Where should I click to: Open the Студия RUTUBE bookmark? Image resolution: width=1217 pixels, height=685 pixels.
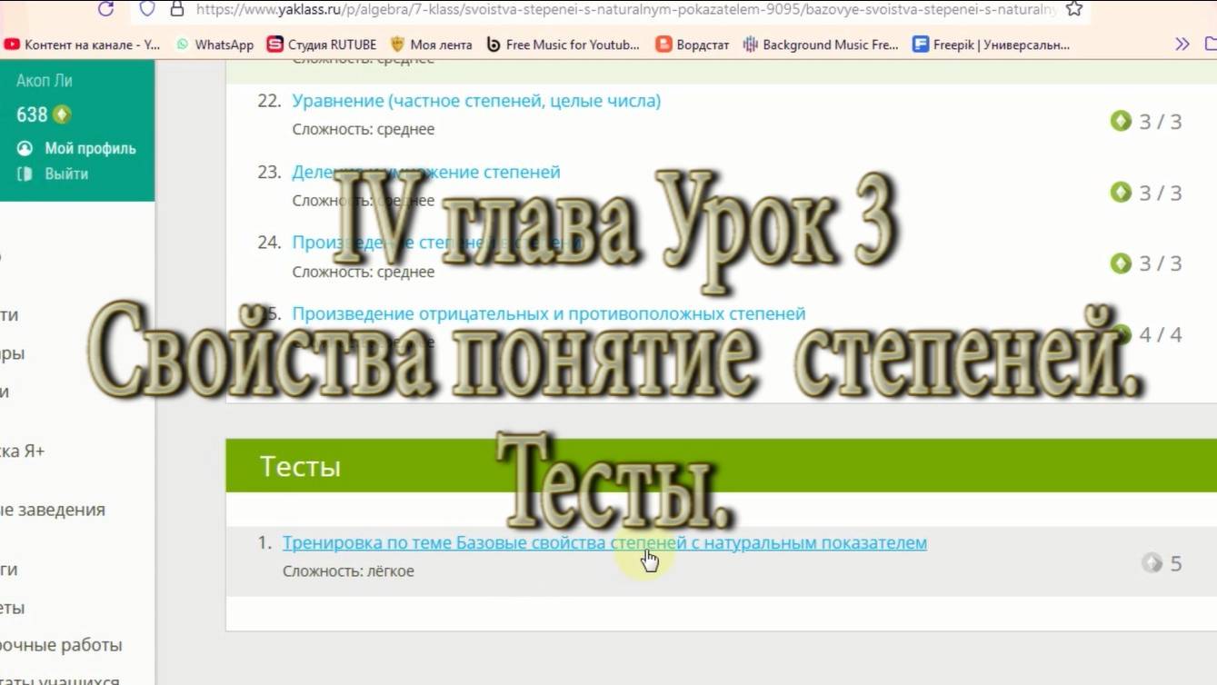(322, 44)
